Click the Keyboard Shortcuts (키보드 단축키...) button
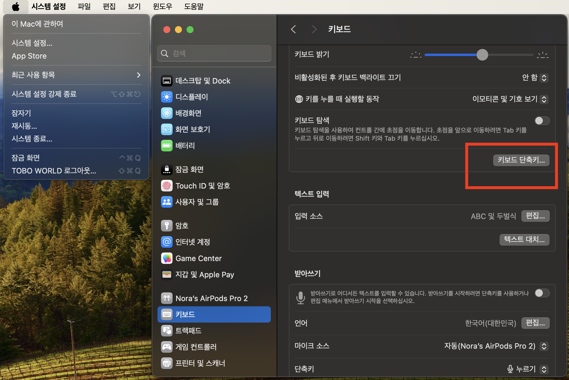 pyautogui.click(x=521, y=160)
